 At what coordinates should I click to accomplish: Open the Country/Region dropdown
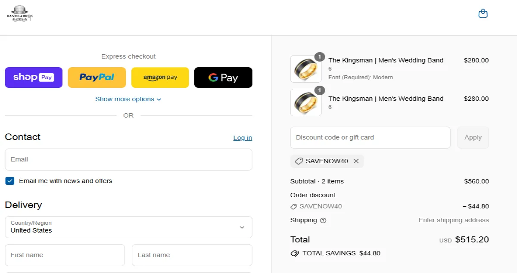pyautogui.click(x=128, y=227)
